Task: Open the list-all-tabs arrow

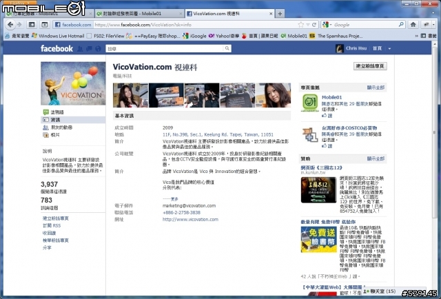Action: pyautogui.click(x=433, y=13)
